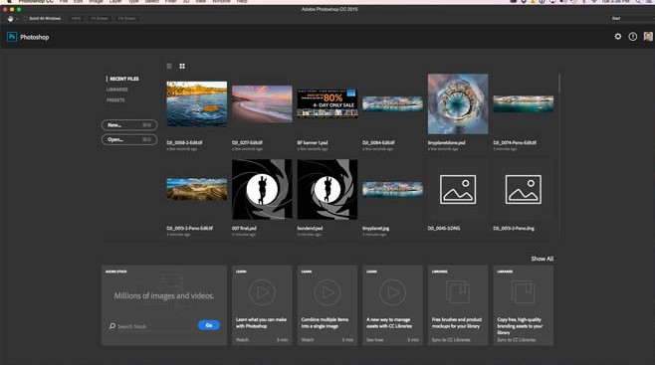The image size is (655, 365).
Task: Open the Help menu in menu bar
Action: pyautogui.click(x=242, y=2)
